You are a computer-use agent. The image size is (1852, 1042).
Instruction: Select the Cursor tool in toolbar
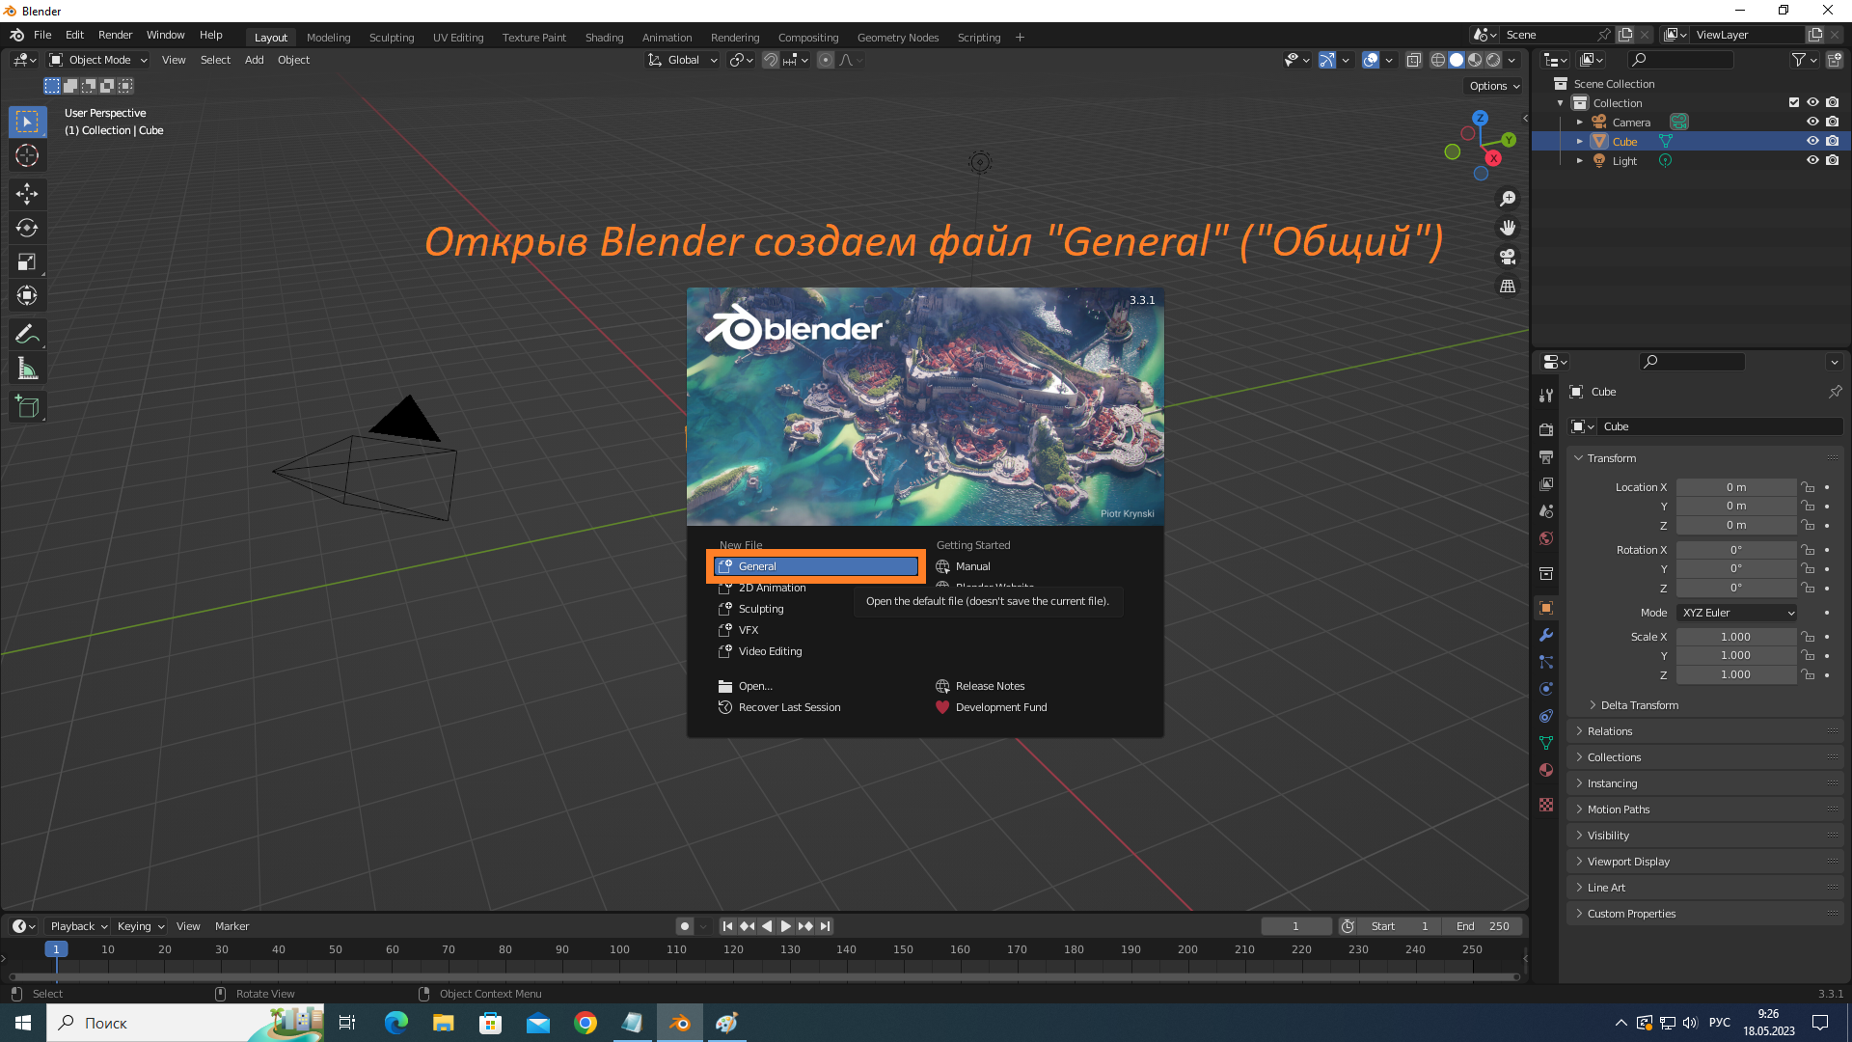pyautogui.click(x=27, y=155)
